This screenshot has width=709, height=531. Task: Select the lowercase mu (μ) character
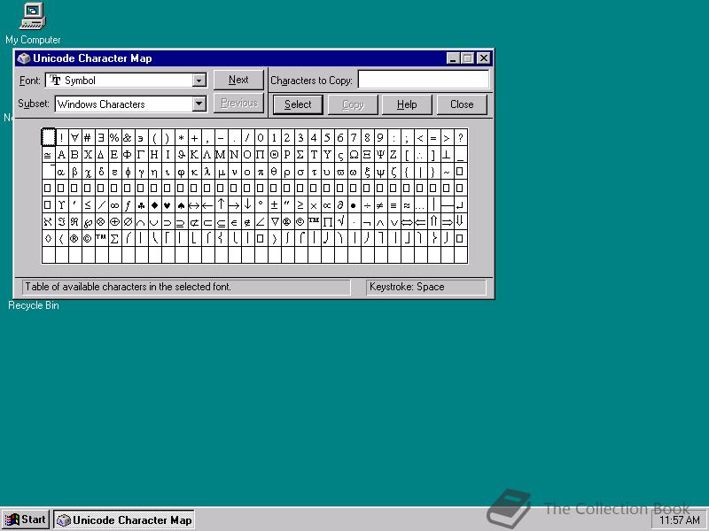click(x=221, y=172)
